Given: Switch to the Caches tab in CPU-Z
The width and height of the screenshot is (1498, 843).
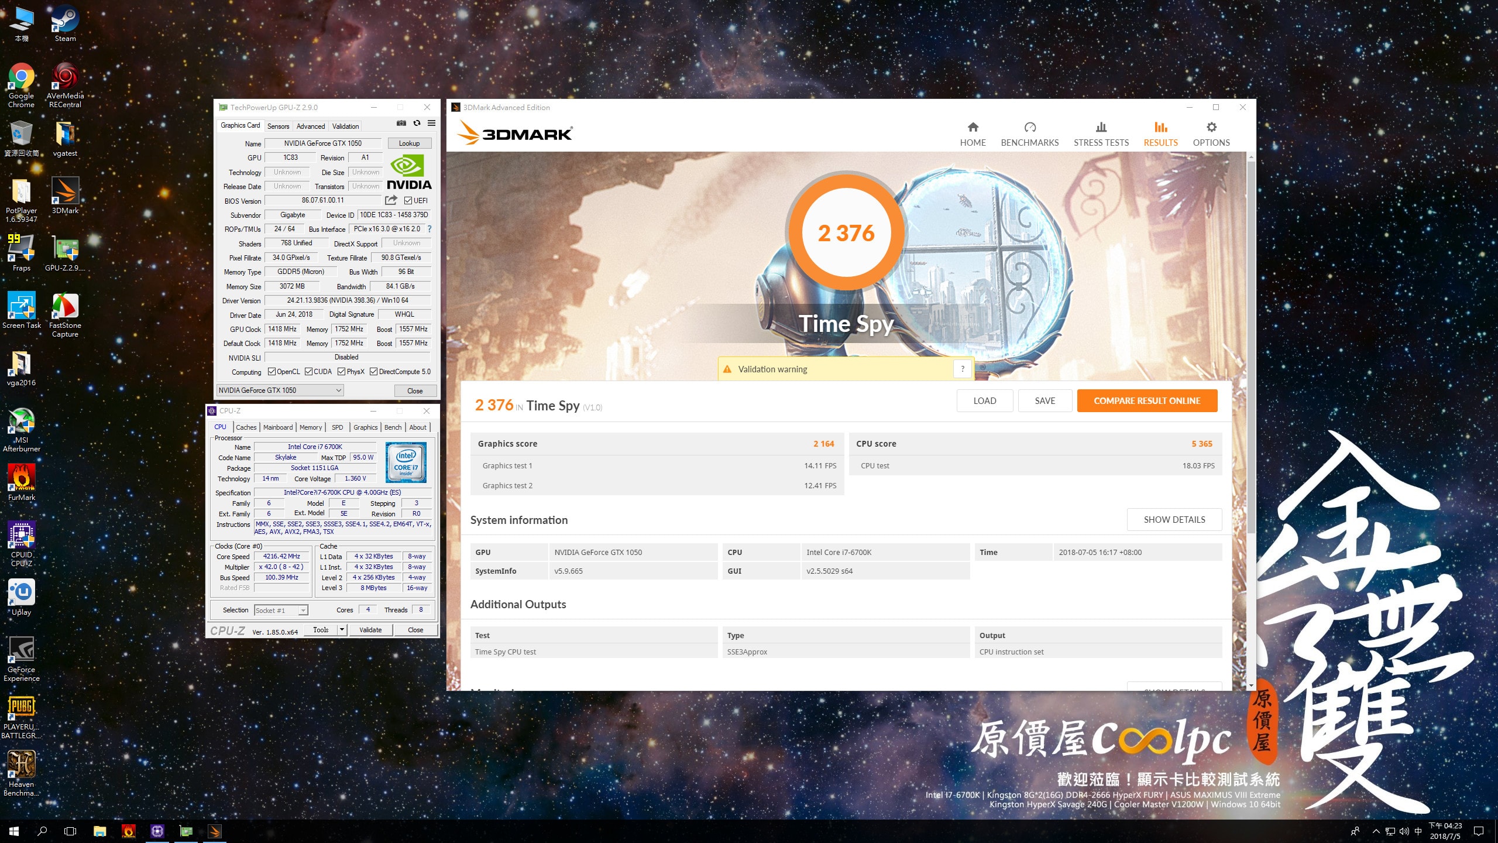Looking at the screenshot, I should point(246,427).
